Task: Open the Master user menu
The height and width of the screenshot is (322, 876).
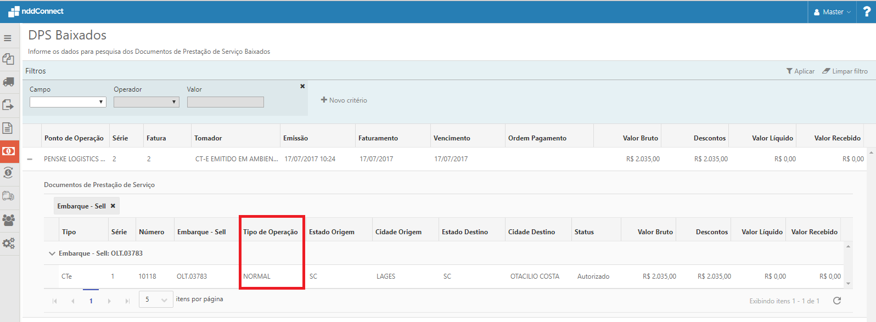Action: [832, 12]
